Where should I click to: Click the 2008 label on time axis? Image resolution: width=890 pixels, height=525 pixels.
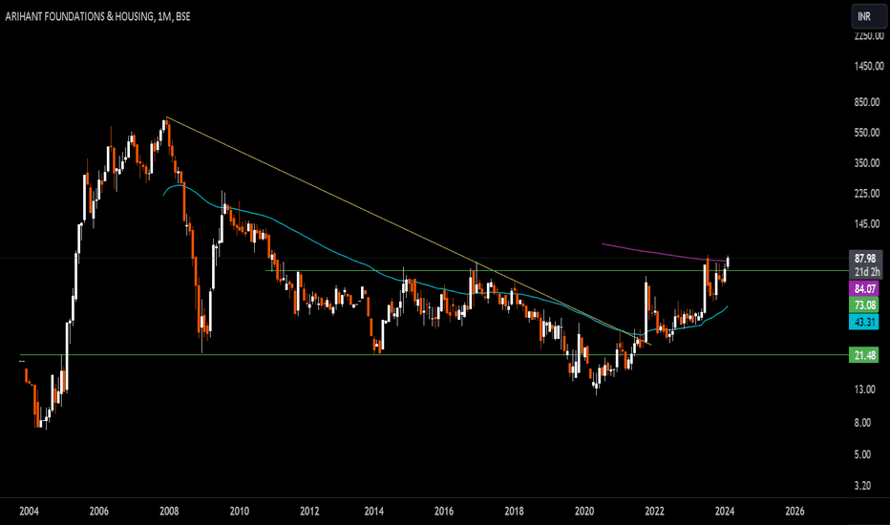pos(169,512)
